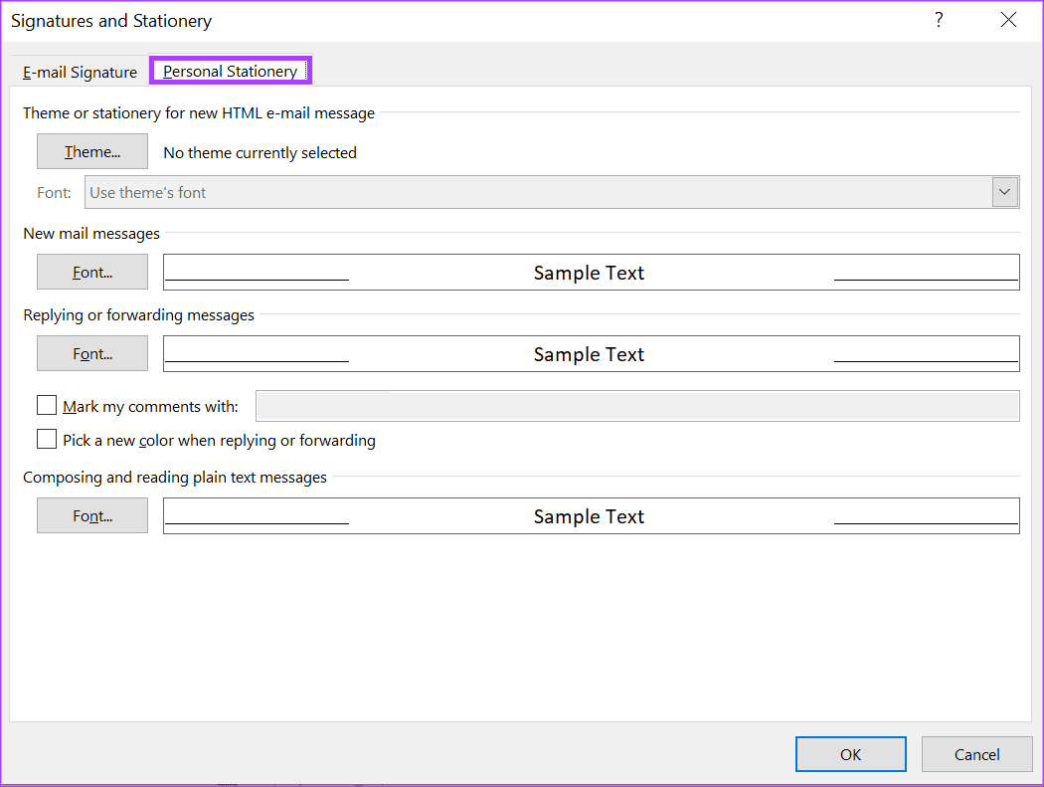Open the Theme chooser button
This screenshot has width=1044, height=787.
pyautogui.click(x=91, y=151)
